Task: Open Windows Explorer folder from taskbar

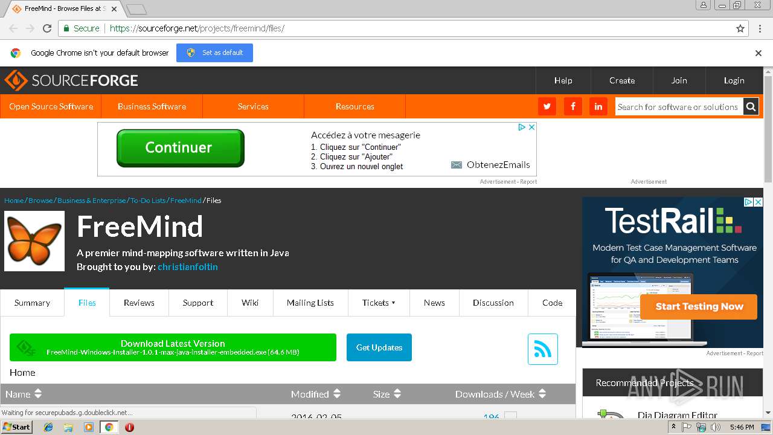Action: tap(68, 427)
